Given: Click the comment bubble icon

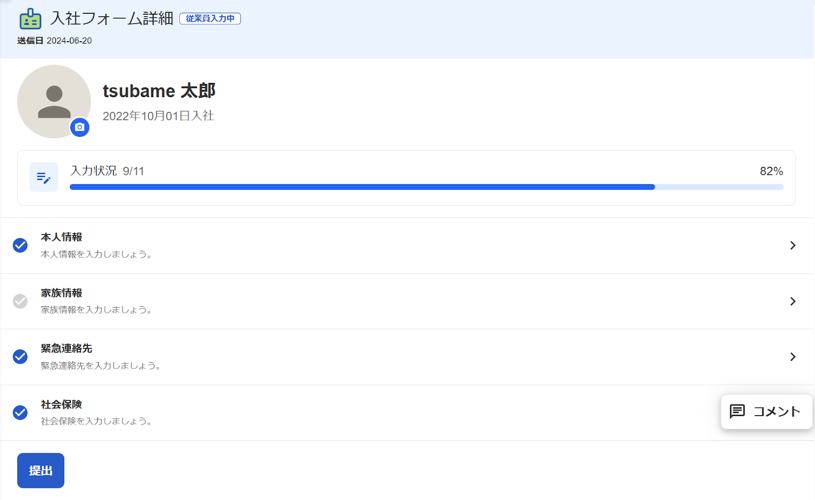Looking at the screenshot, I should click(737, 411).
